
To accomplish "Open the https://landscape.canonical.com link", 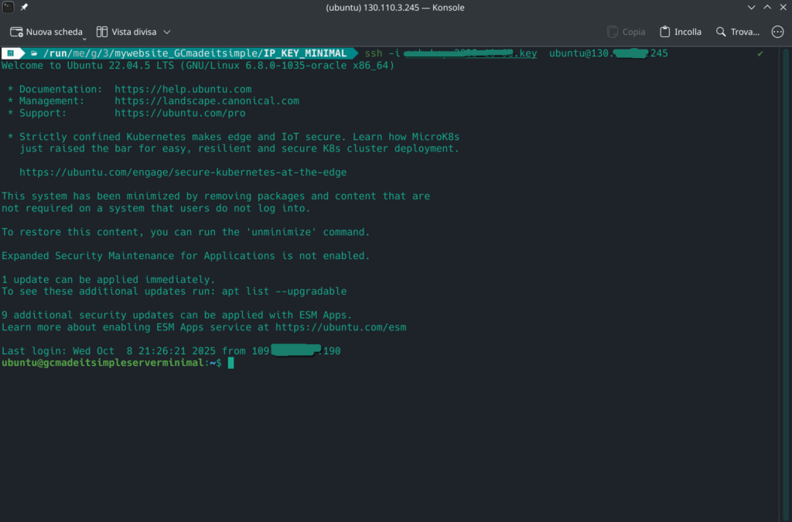I will tap(207, 101).
